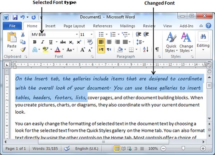The height and width of the screenshot is (155, 215).
Task: Switch to Mailings tab
Action: (127, 26)
